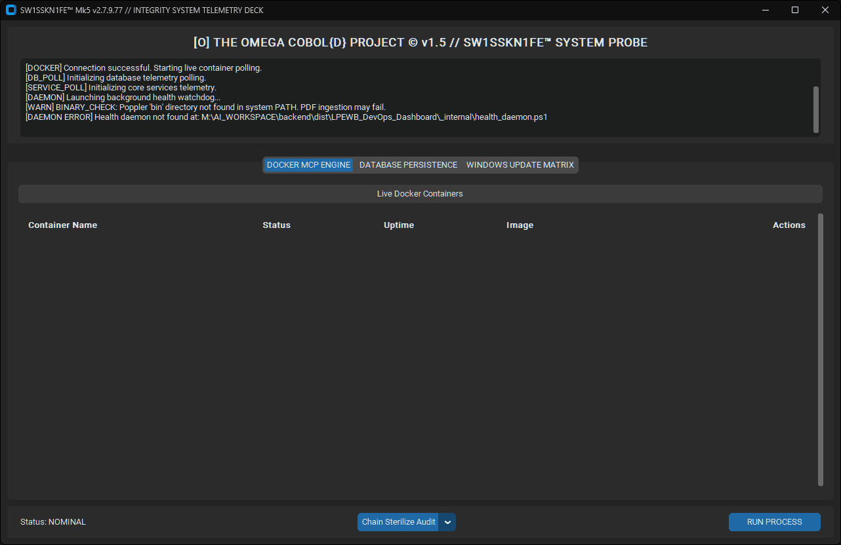
Task: Click the log console scrollbar thumb
Action: pos(816,109)
